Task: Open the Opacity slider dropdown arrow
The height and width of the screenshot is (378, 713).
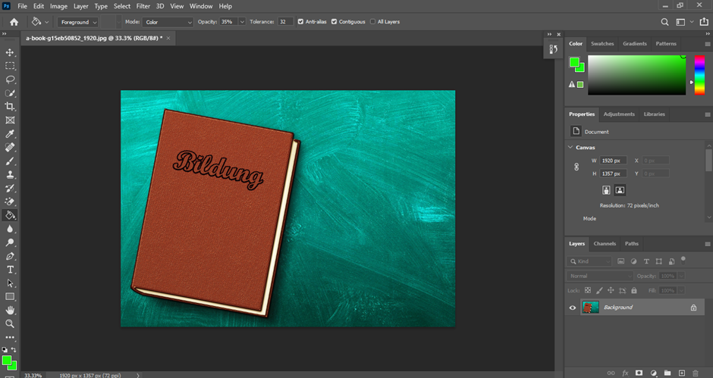Action: [x=242, y=22]
